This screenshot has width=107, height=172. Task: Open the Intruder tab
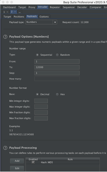[x=43, y=7]
